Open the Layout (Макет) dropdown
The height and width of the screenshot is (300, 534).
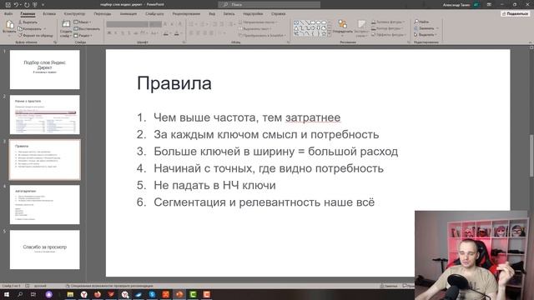coord(83,22)
